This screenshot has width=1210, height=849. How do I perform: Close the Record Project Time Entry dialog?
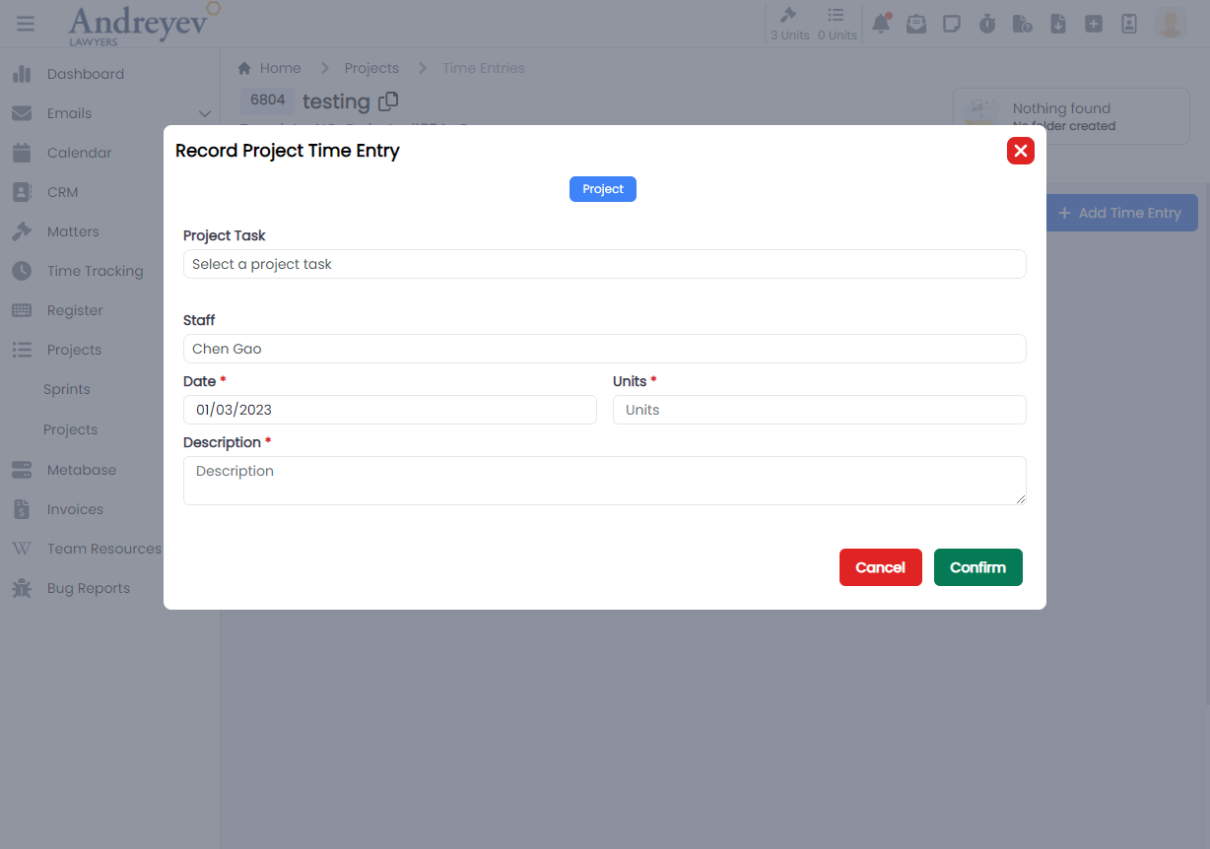tap(1020, 151)
